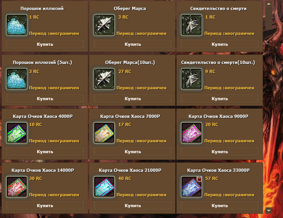Click the Свидетельство о смерти 1 RC icon

pos(192,25)
